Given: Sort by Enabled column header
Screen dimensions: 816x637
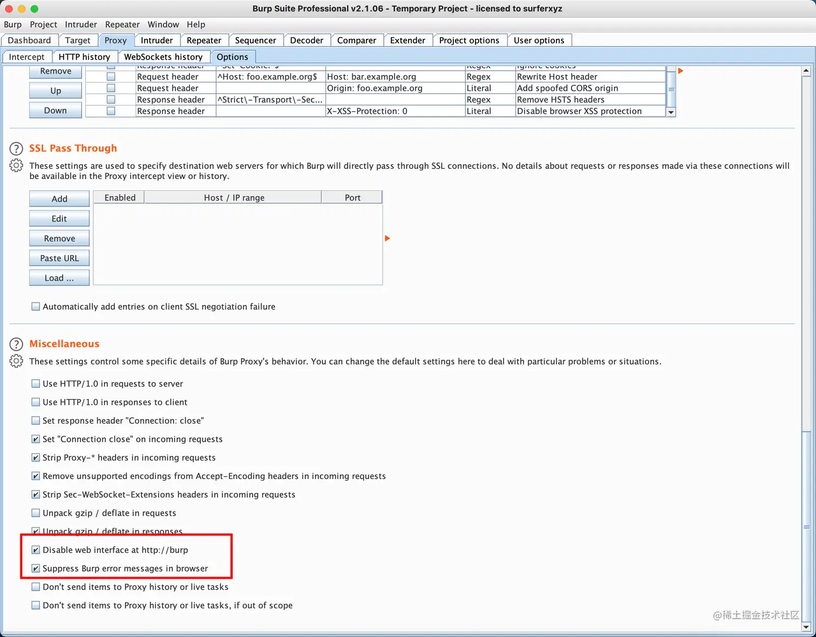Looking at the screenshot, I should pyautogui.click(x=120, y=197).
